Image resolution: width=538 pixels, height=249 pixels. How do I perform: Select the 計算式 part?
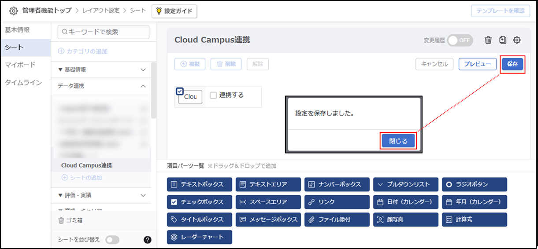click(475, 220)
